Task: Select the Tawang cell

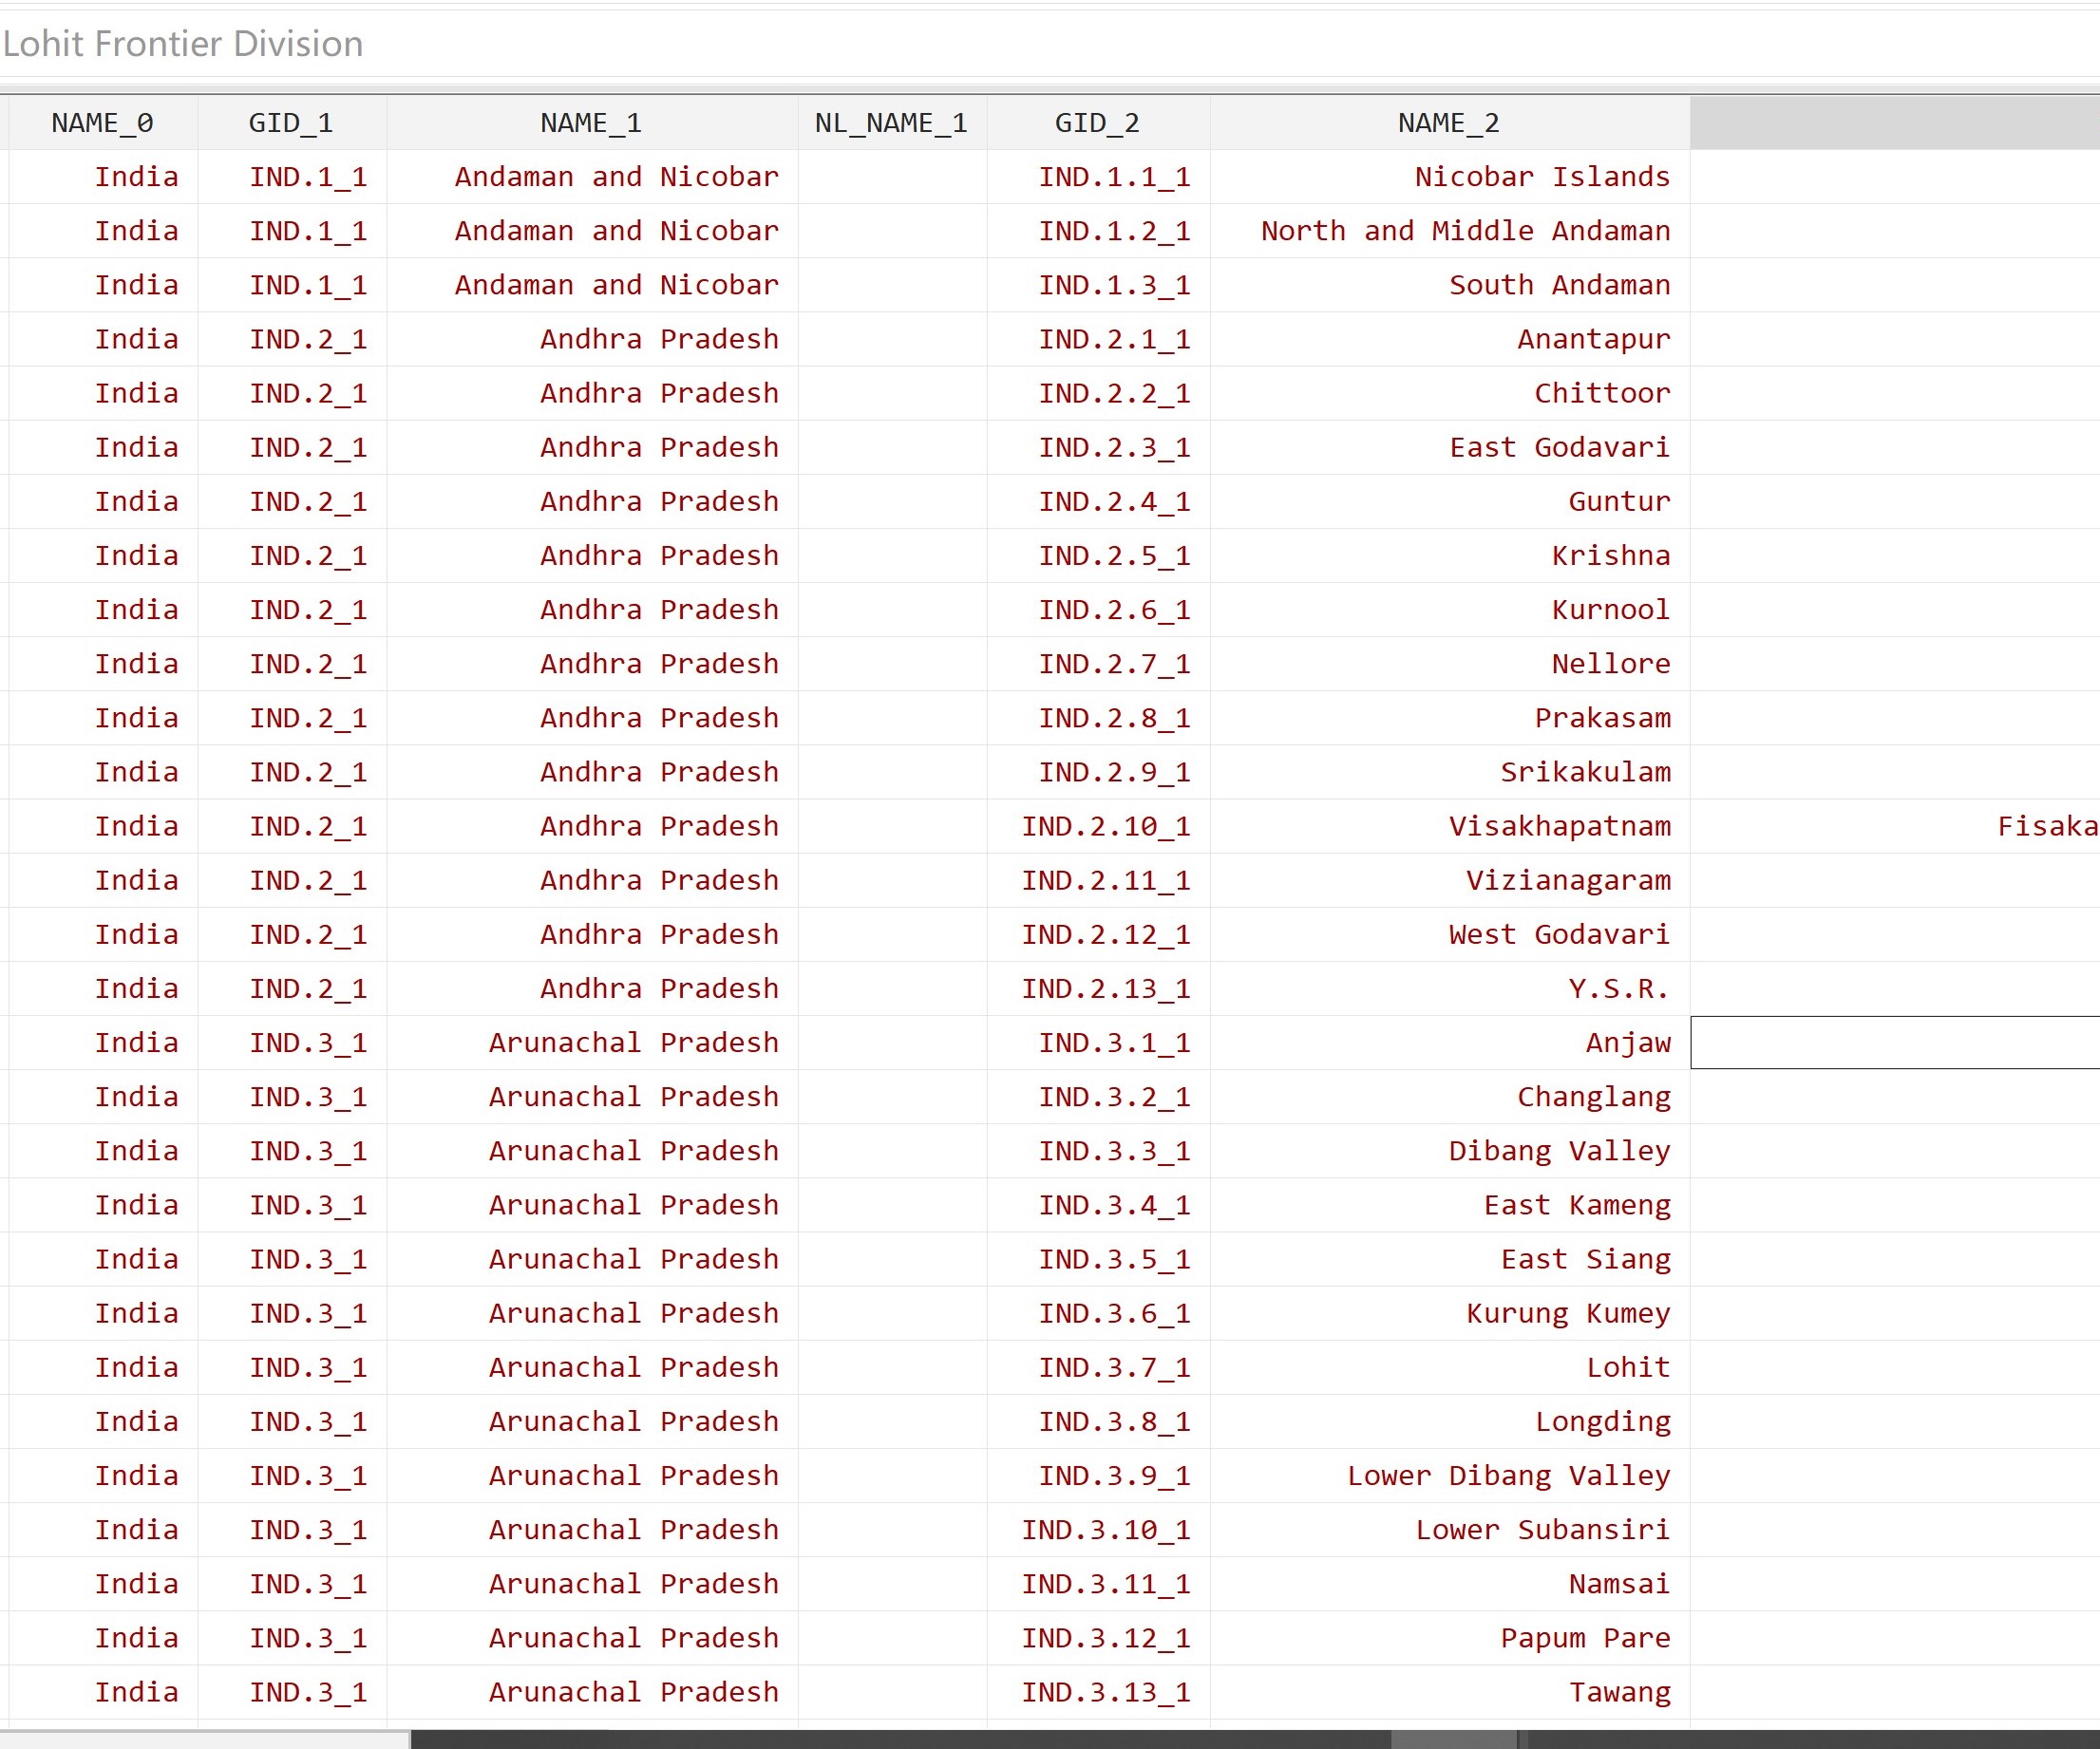Action: click(1619, 1692)
